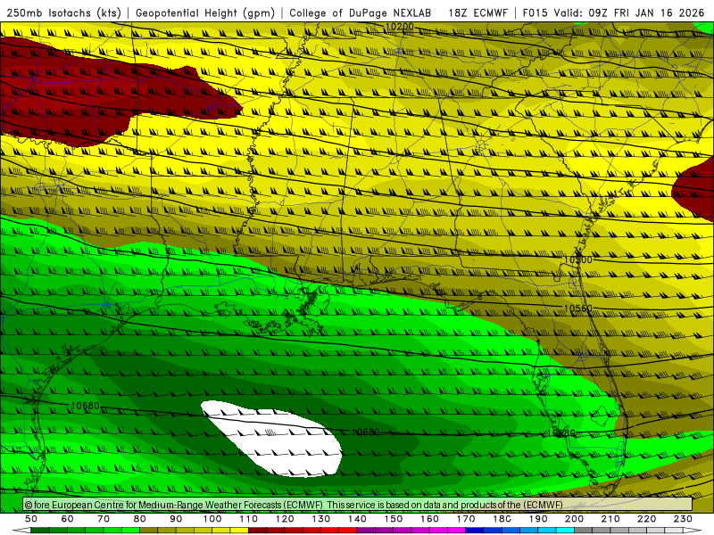
Task: Click the olive swatch at 80 kts
Action: click(148, 530)
